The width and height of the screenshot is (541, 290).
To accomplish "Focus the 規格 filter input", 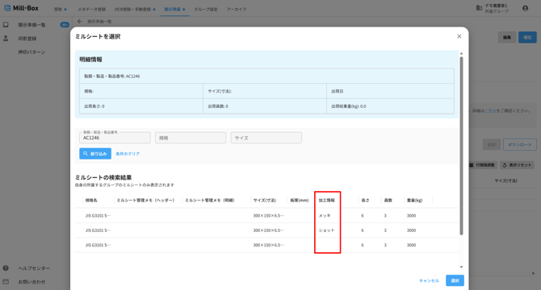I will click(191, 138).
